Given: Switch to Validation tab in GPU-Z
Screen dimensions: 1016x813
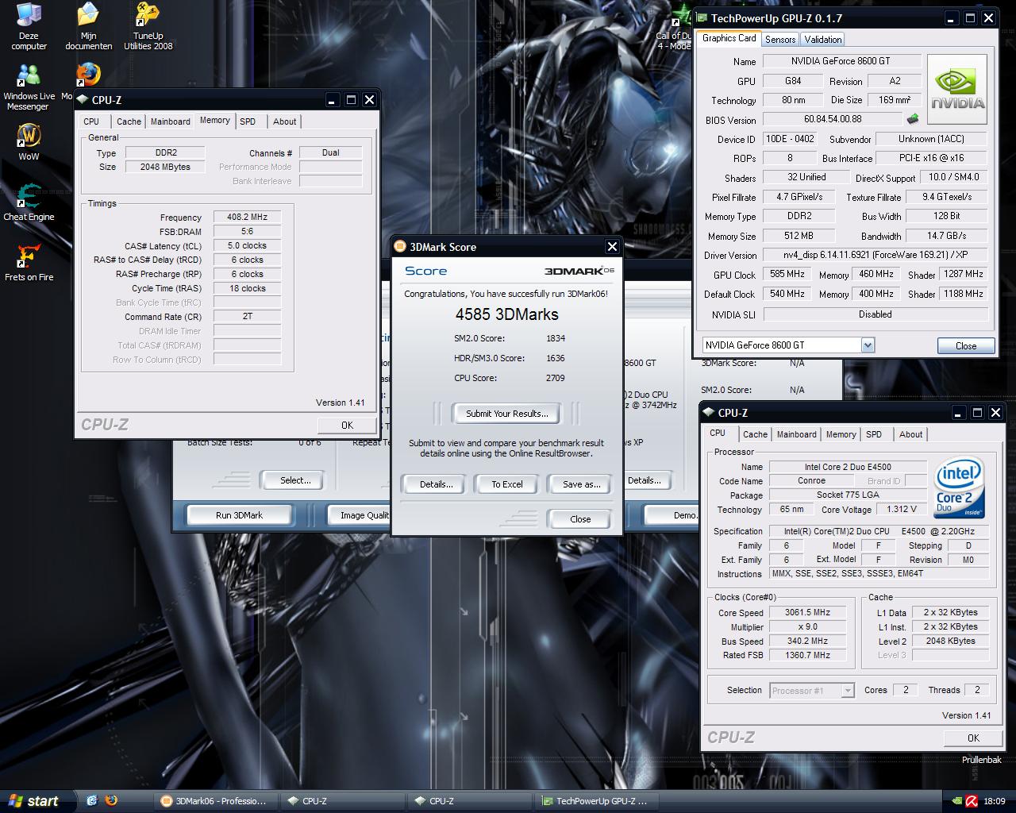Looking at the screenshot, I should click(822, 39).
